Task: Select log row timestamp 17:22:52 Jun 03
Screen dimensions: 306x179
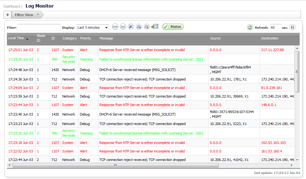Action: point(21,151)
